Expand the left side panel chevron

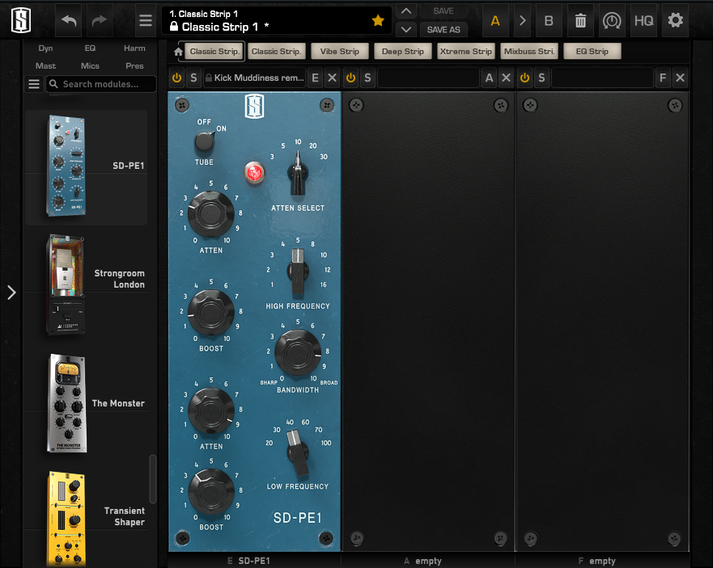coord(11,292)
